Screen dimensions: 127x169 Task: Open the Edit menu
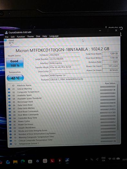click(13, 37)
